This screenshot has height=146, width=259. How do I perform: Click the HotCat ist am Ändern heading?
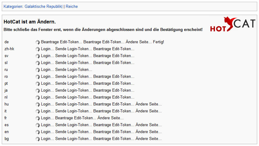[30, 22]
